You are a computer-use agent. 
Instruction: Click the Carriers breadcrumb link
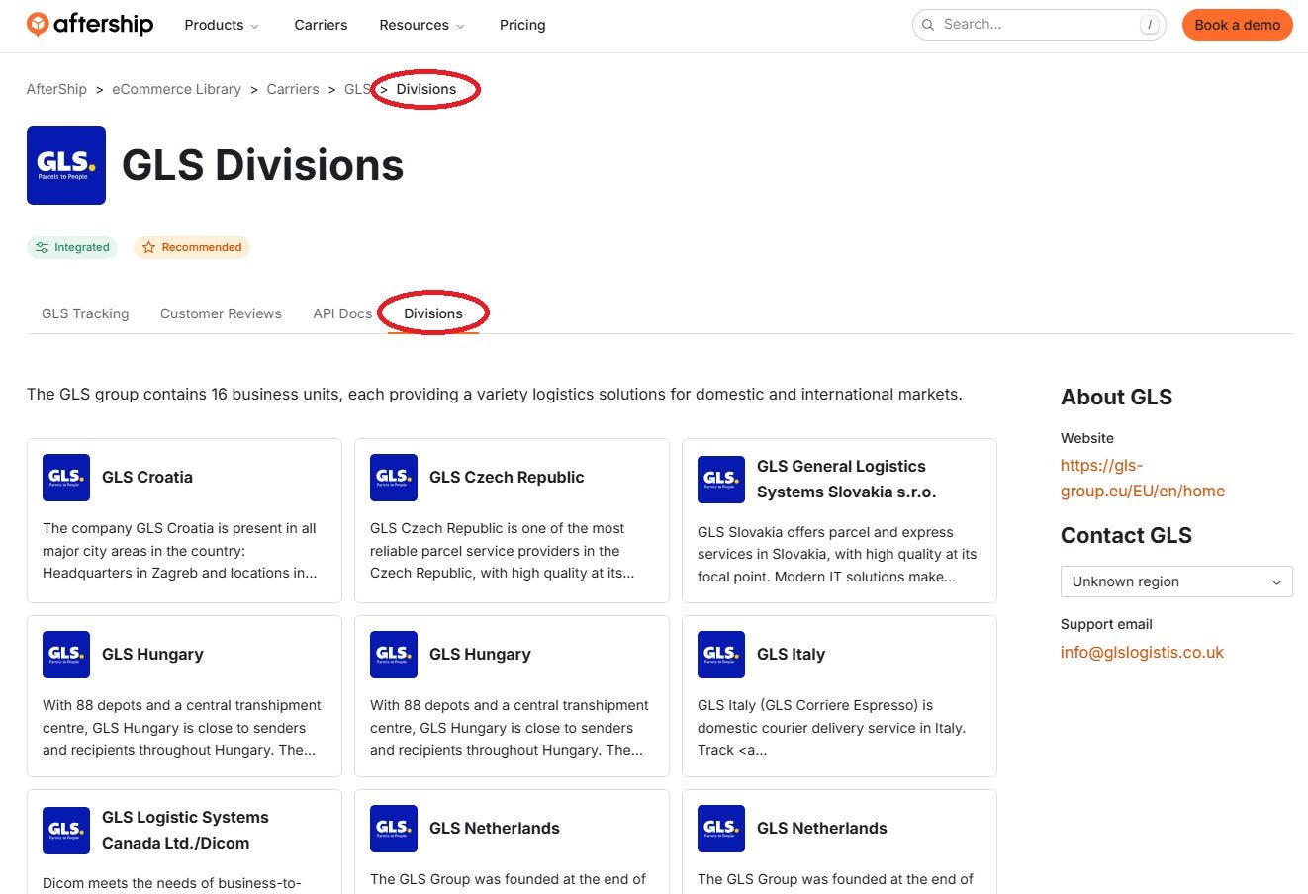point(293,89)
